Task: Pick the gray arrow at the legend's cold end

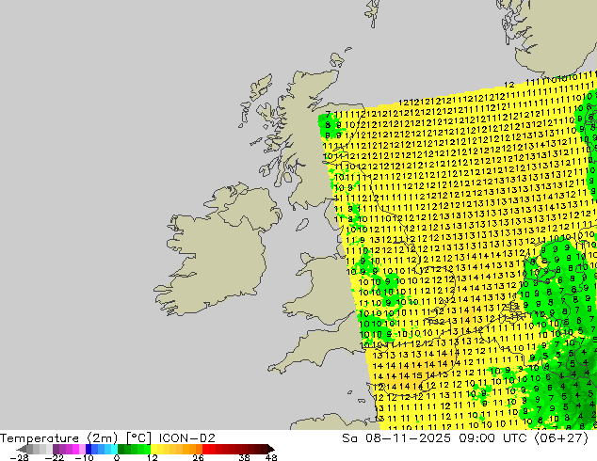Action: pyautogui.click(x=22, y=449)
